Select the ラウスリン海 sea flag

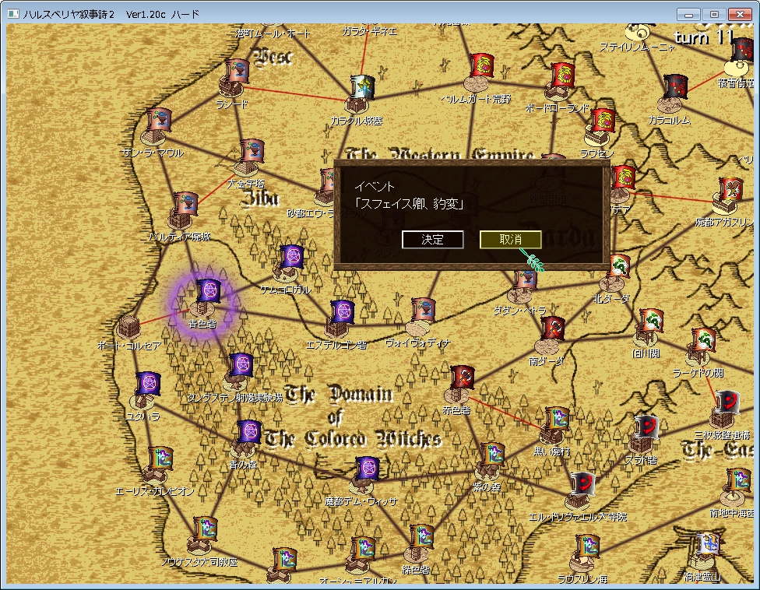587,547
